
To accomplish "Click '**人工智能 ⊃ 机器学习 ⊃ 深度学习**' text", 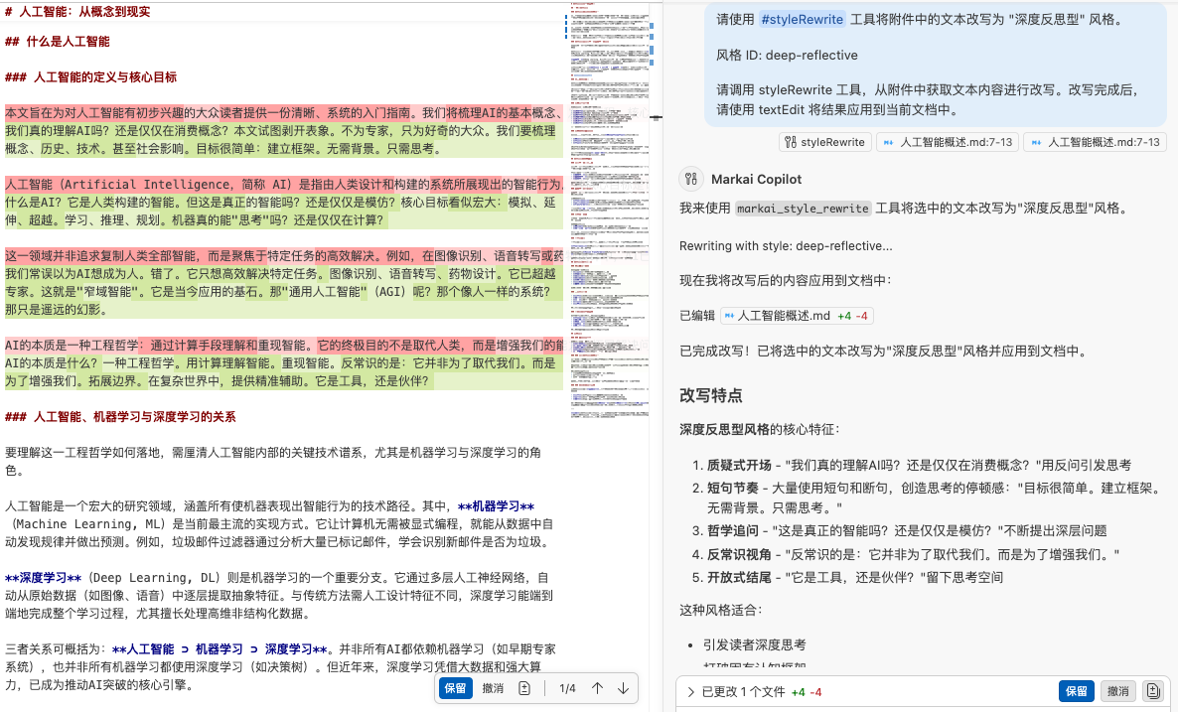I will [220, 648].
